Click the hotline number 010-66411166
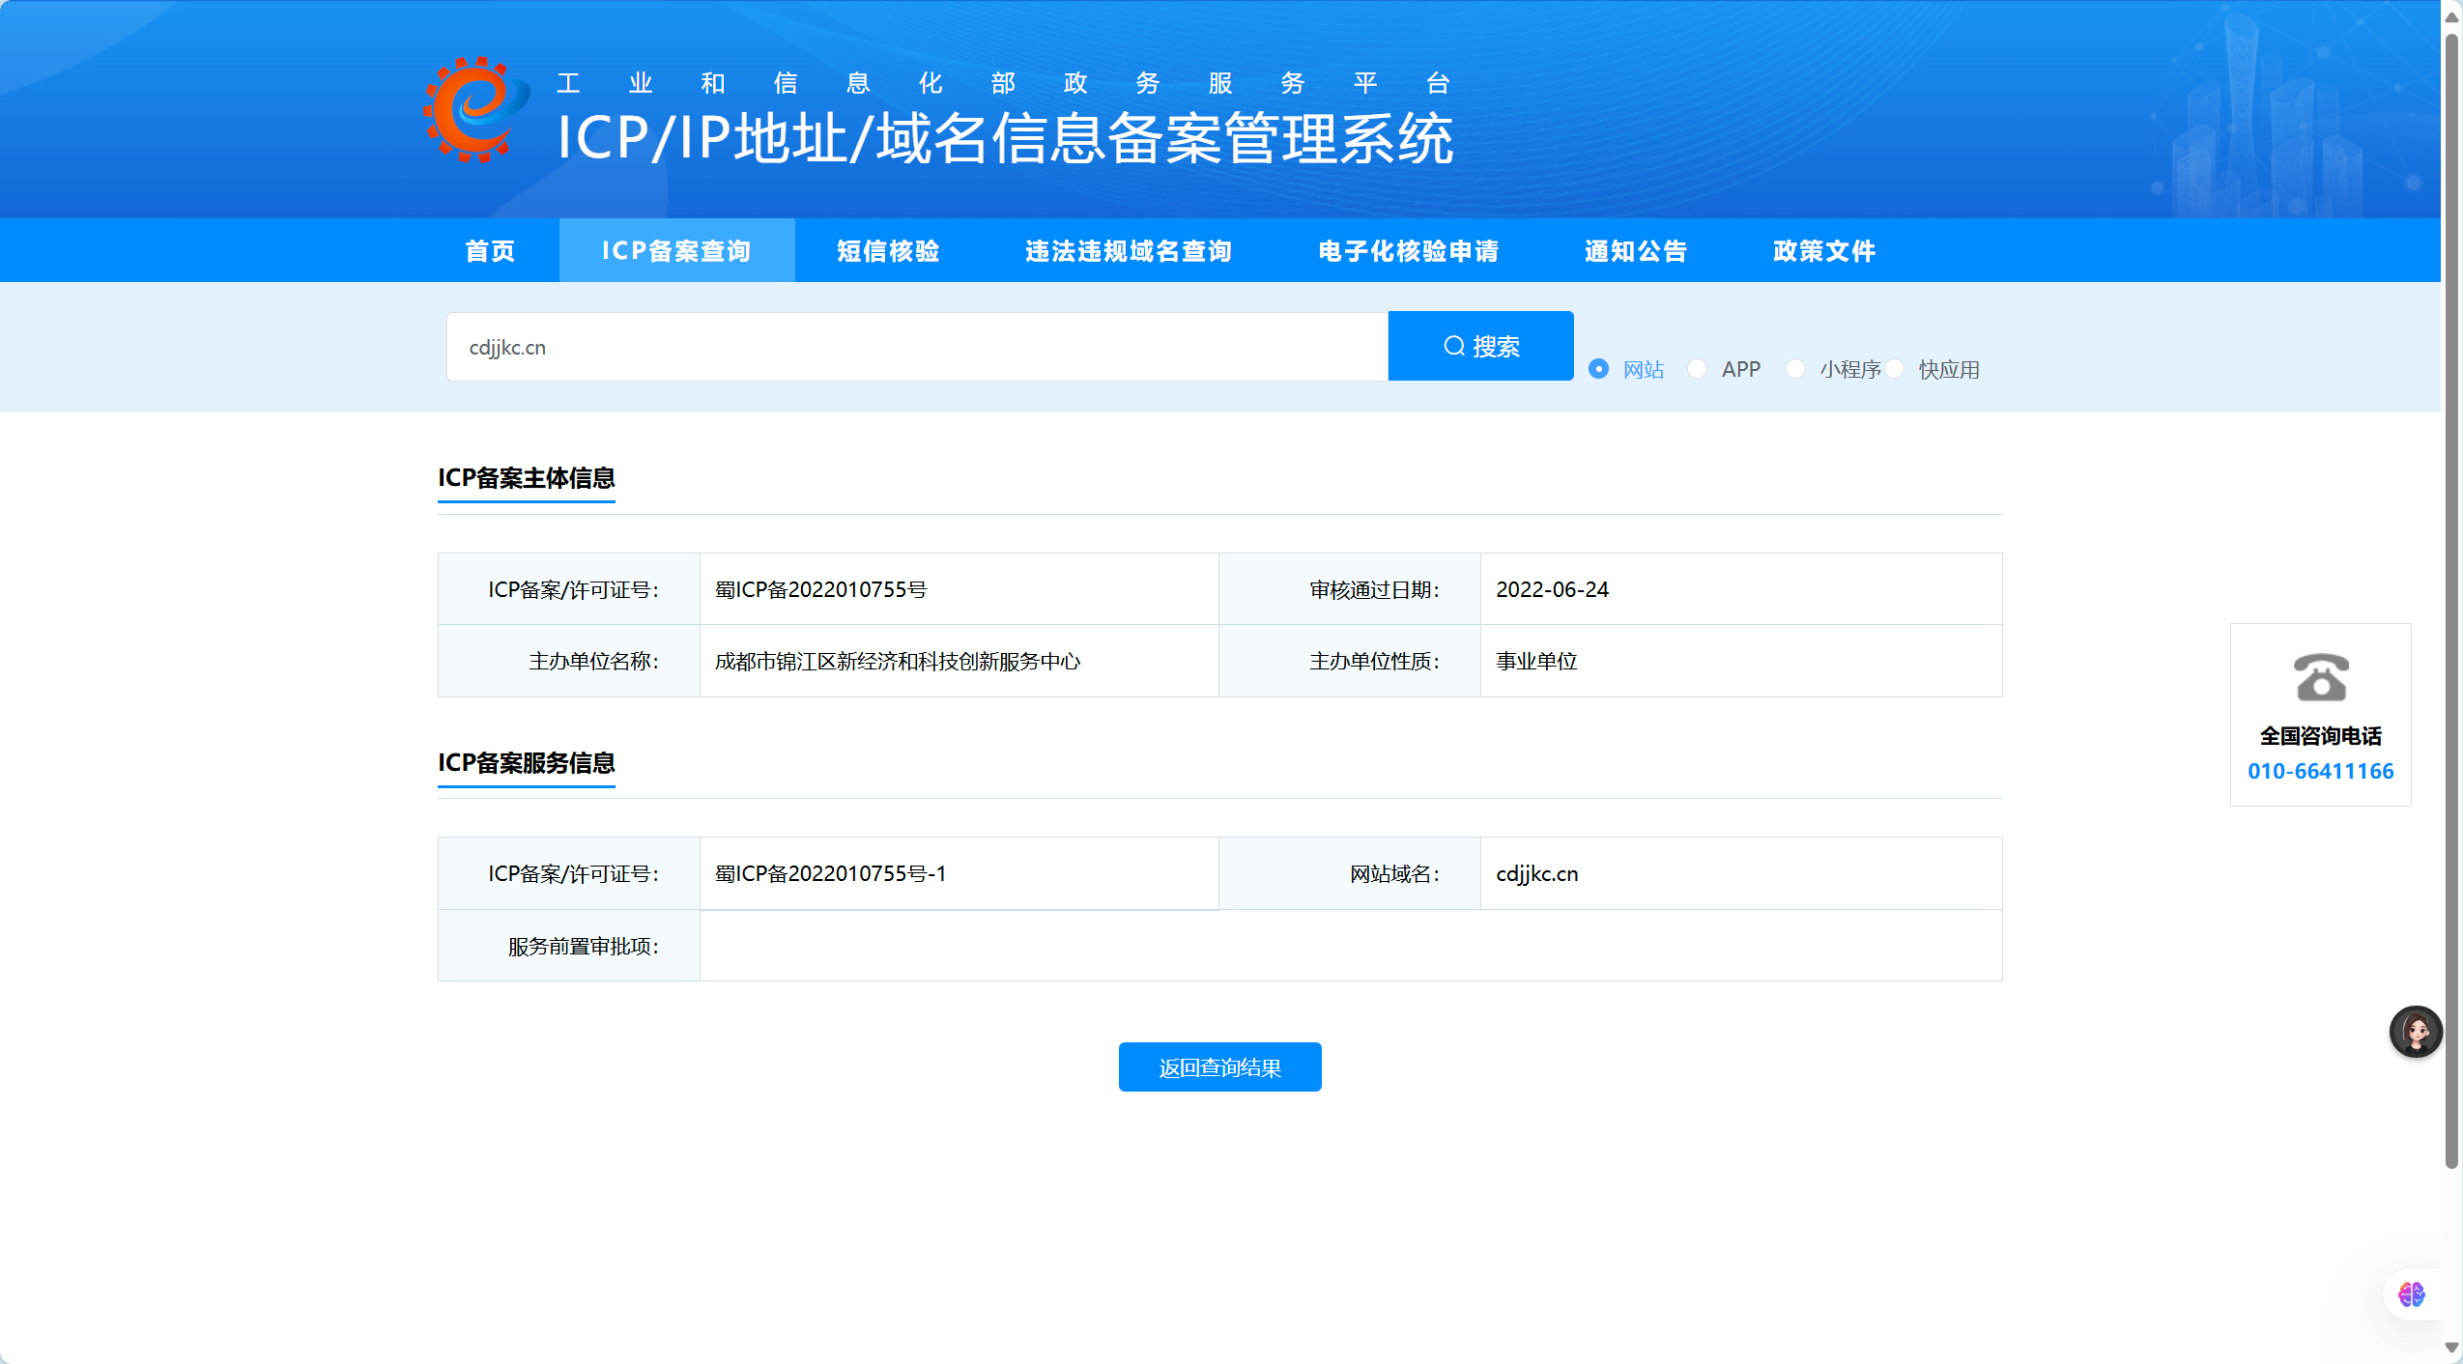2463x1364 pixels. click(2320, 771)
